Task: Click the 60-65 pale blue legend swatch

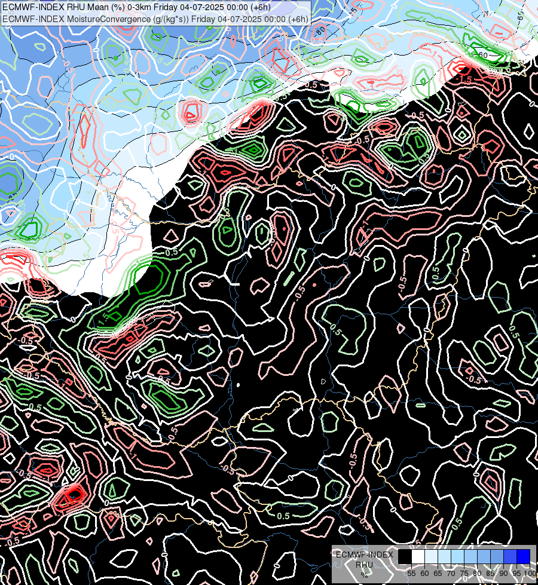Action: tap(431, 556)
